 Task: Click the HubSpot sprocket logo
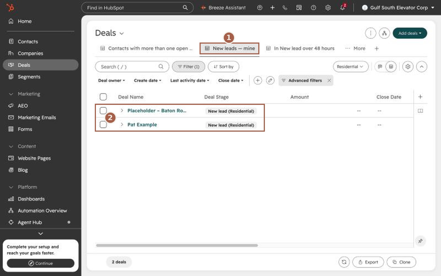(10, 7)
